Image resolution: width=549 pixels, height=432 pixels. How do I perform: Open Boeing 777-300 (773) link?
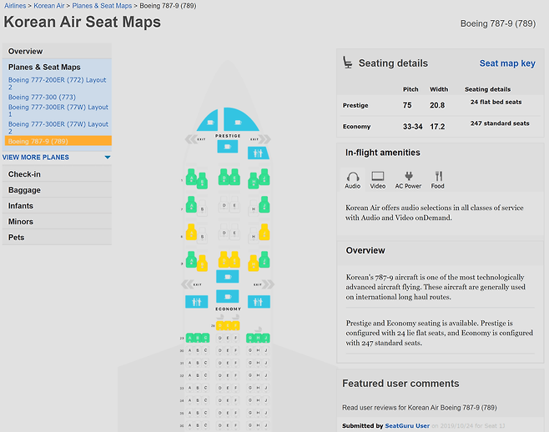pos(42,97)
